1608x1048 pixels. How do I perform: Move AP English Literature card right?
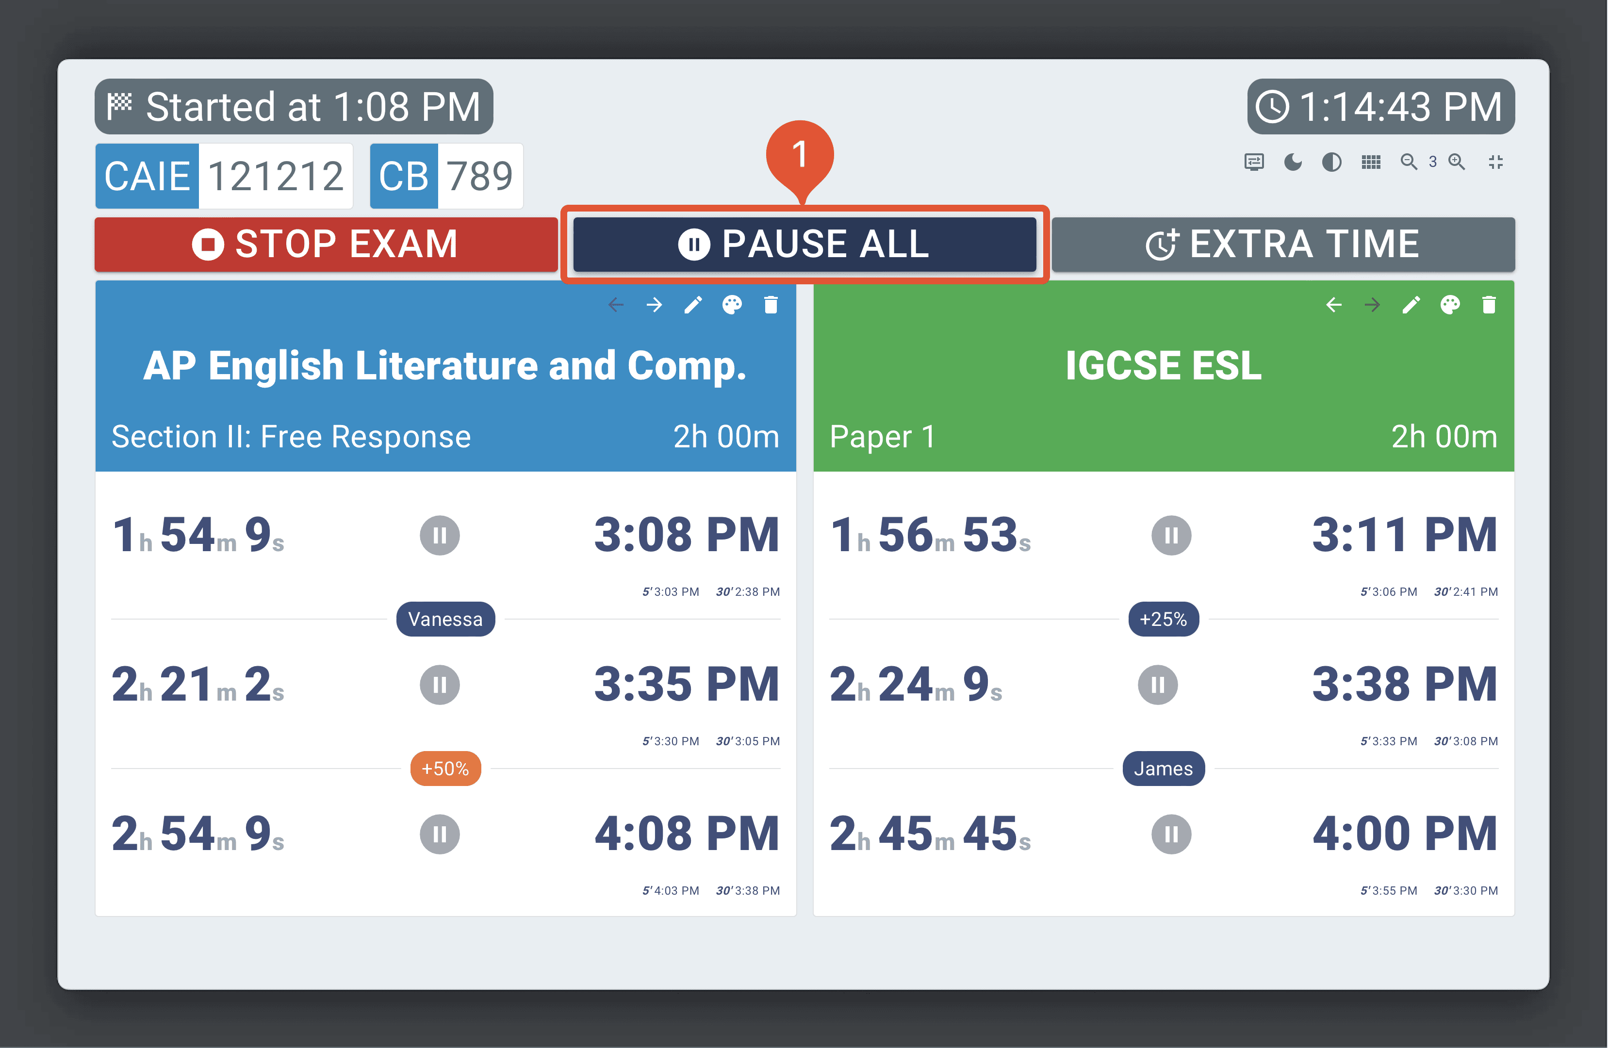(654, 305)
